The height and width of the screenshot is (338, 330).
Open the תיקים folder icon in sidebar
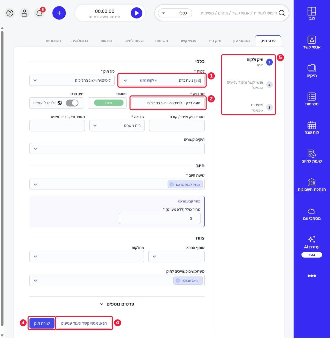tap(311, 68)
